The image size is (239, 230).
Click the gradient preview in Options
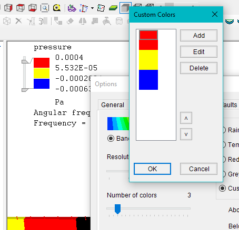tap(118, 123)
